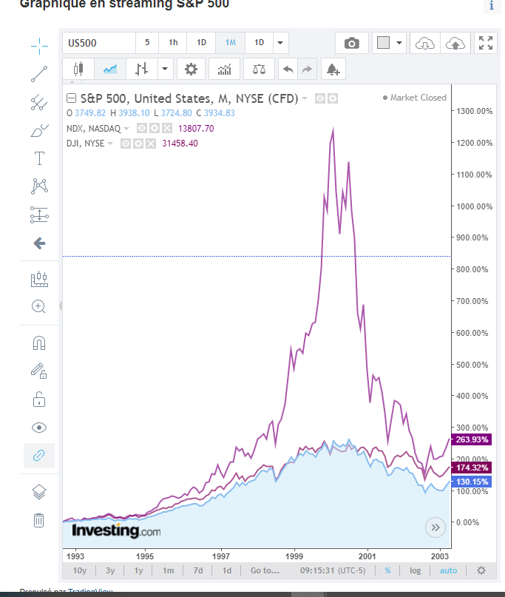Toggle lock all drawing tools
This screenshot has height=597, width=505.
[39, 399]
